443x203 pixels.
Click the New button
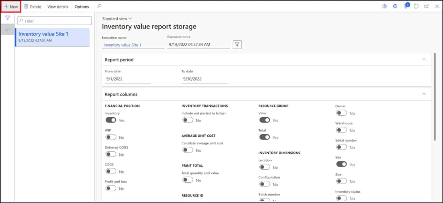point(11,6)
